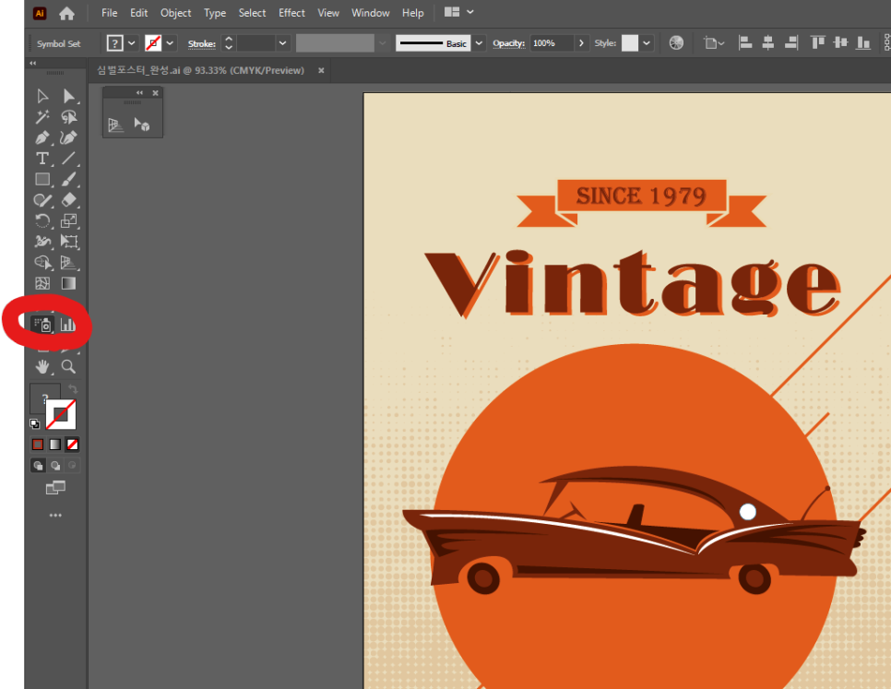Viewport: 891px width, 689px height.
Task: Open graphic Style dropdown
Action: tap(647, 43)
